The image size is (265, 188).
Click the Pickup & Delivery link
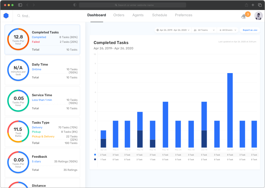(43, 136)
